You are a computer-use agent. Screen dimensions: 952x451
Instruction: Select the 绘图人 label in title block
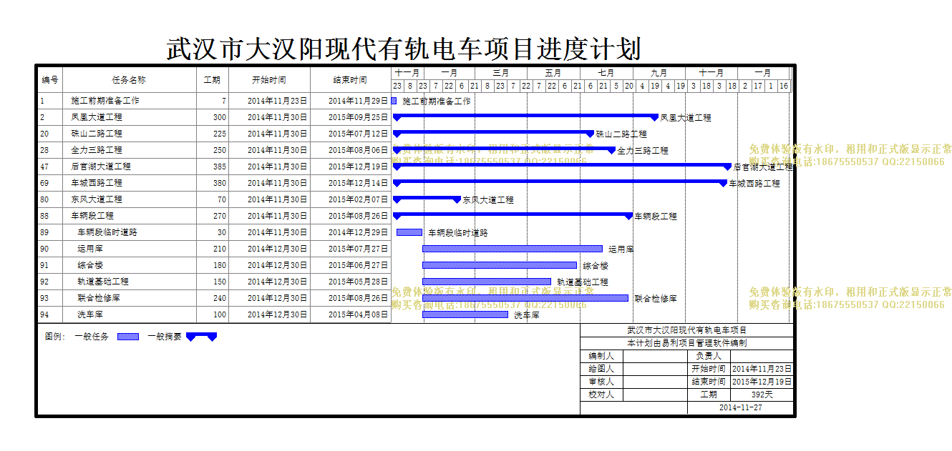tap(601, 369)
